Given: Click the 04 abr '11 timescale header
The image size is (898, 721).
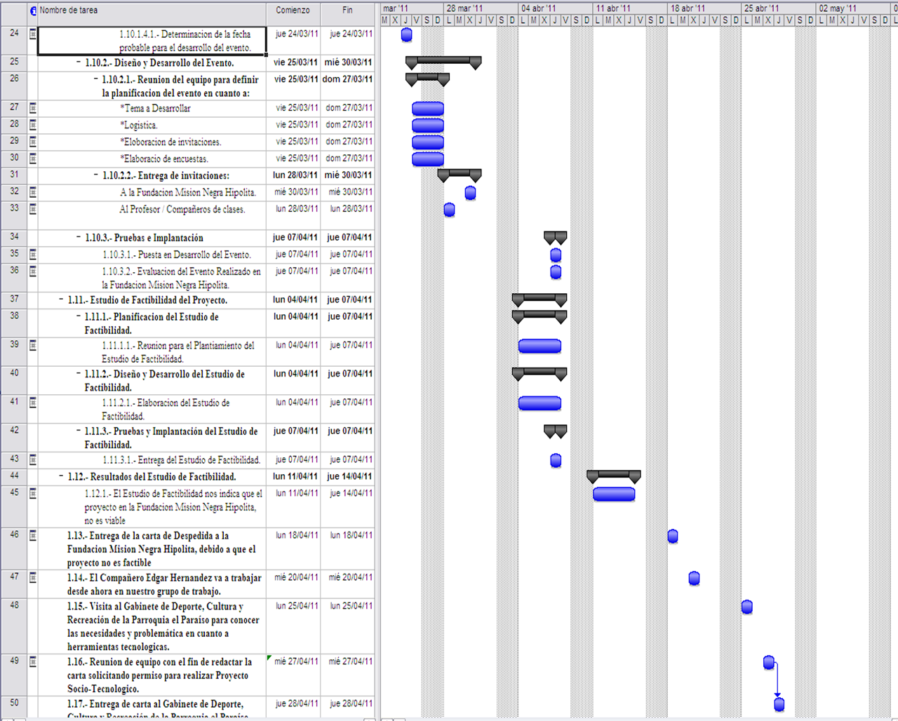Looking at the screenshot, I should pos(556,8).
